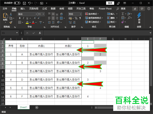
Task: Toggle Wrap Text icon
Action: pos(62,14)
